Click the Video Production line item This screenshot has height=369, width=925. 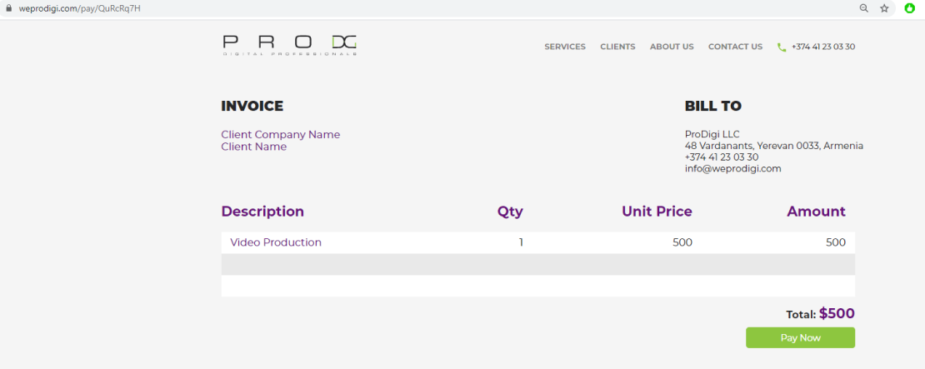pyautogui.click(x=276, y=242)
